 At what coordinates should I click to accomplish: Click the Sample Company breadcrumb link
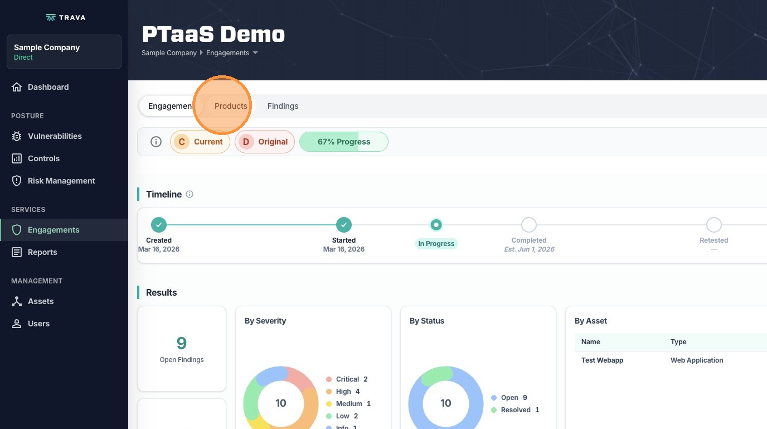(x=169, y=53)
